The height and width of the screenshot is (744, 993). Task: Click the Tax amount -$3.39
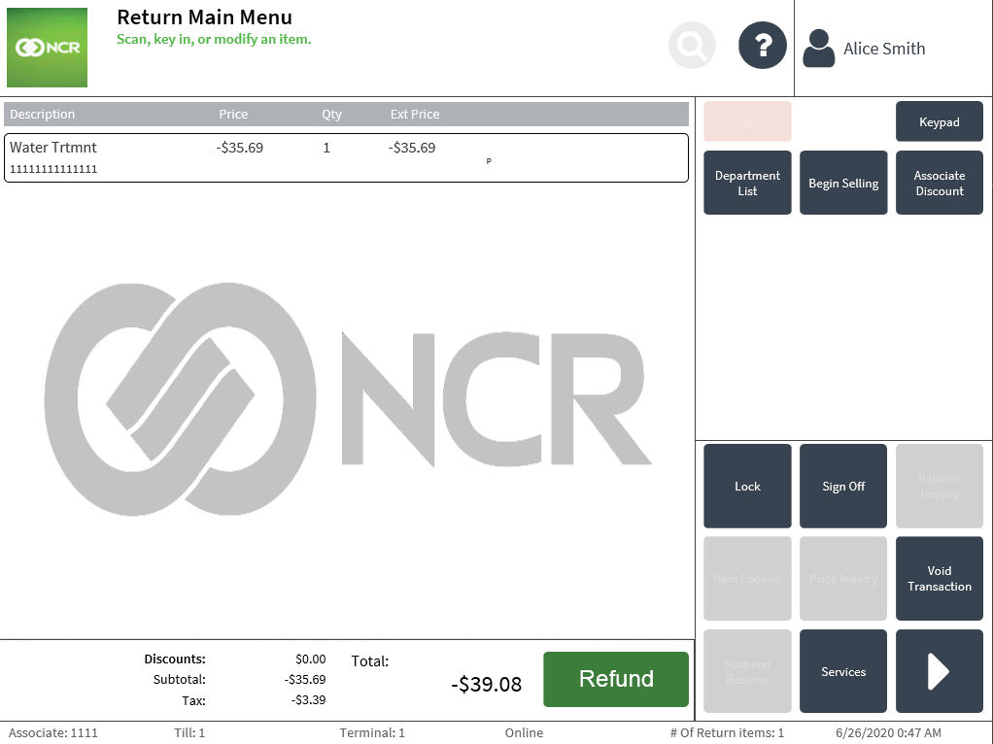coord(308,699)
